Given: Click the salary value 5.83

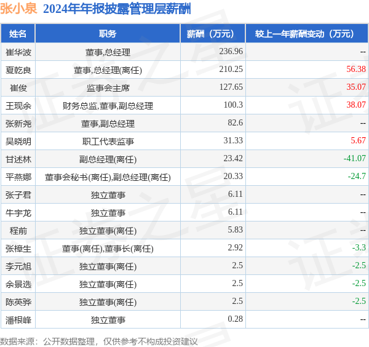Looking at the screenshot, I should pyautogui.click(x=235, y=230).
